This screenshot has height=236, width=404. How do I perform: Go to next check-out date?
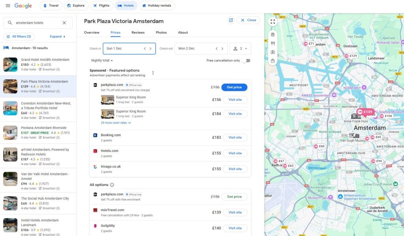point(222,49)
